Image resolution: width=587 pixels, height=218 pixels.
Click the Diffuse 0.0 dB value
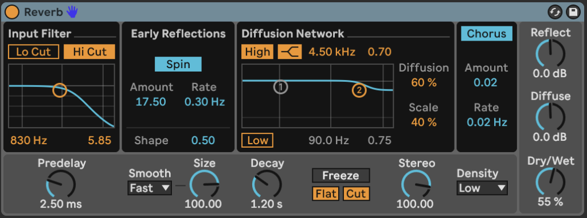[x=550, y=137]
